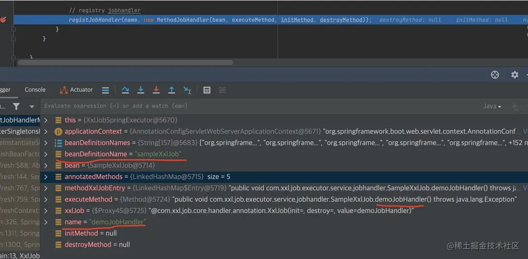Toggle the breakpoint on the registJobHandler line
The image size is (528, 259).
coord(3,19)
